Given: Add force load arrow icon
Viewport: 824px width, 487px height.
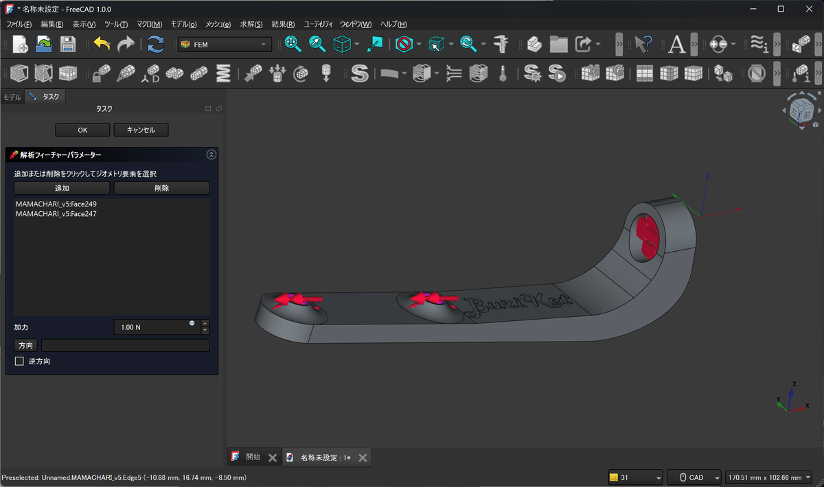Looking at the screenshot, I should [x=253, y=73].
